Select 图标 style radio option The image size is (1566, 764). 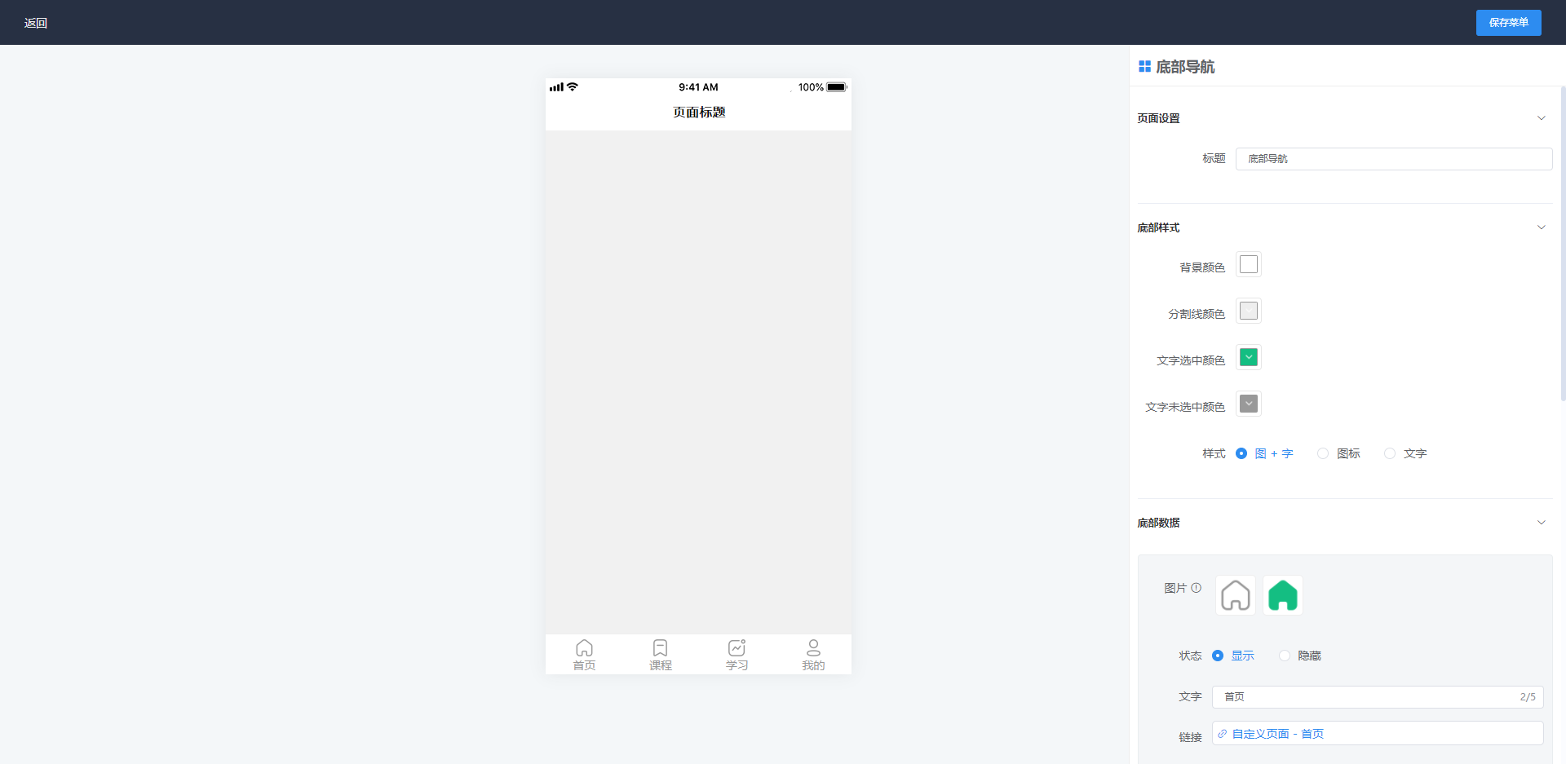(x=1323, y=453)
